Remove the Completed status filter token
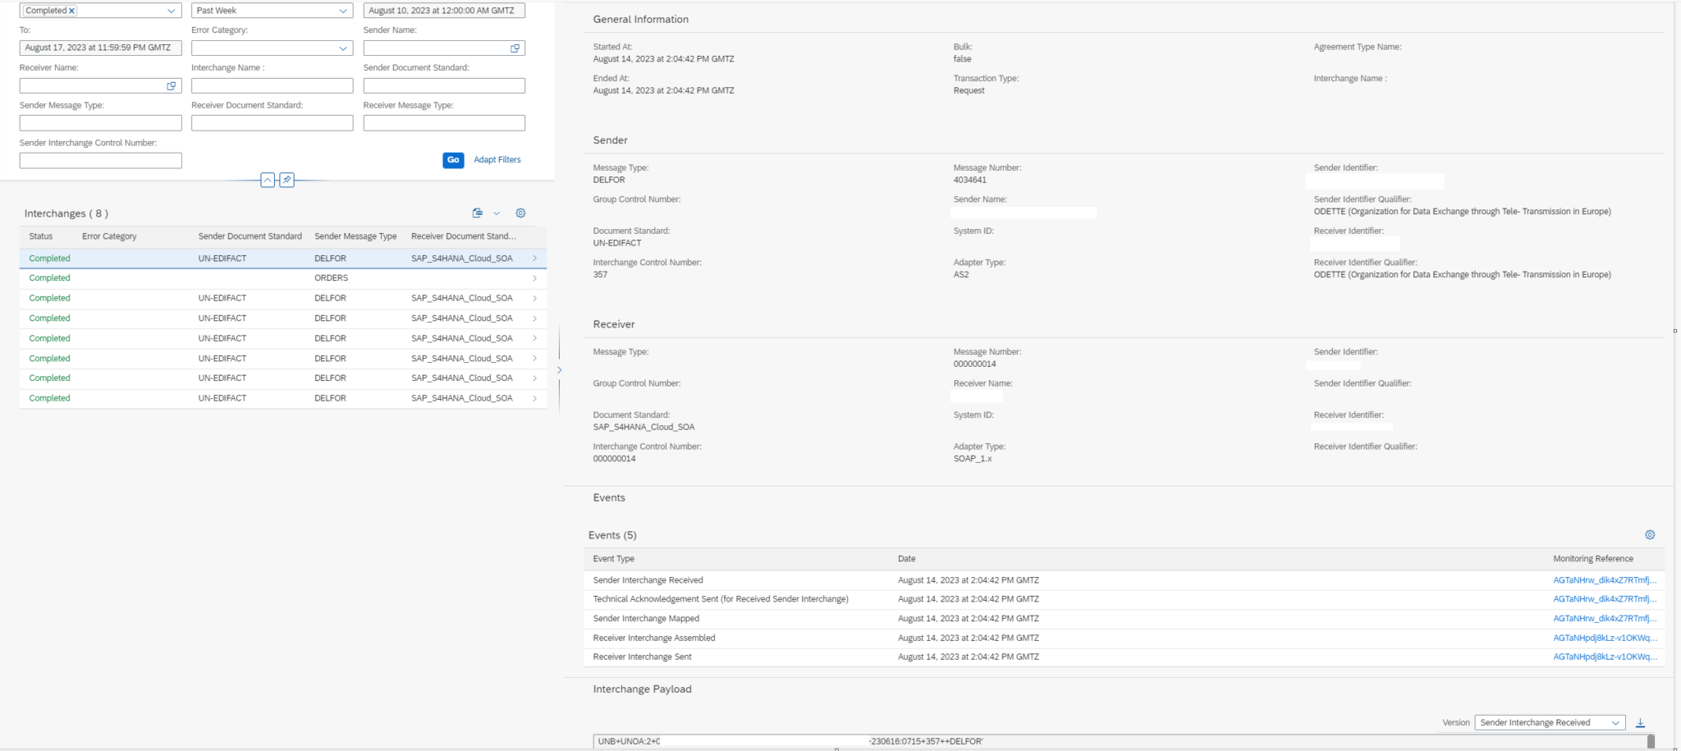The image size is (1681, 751). pyautogui.click(x=72, y=11)
